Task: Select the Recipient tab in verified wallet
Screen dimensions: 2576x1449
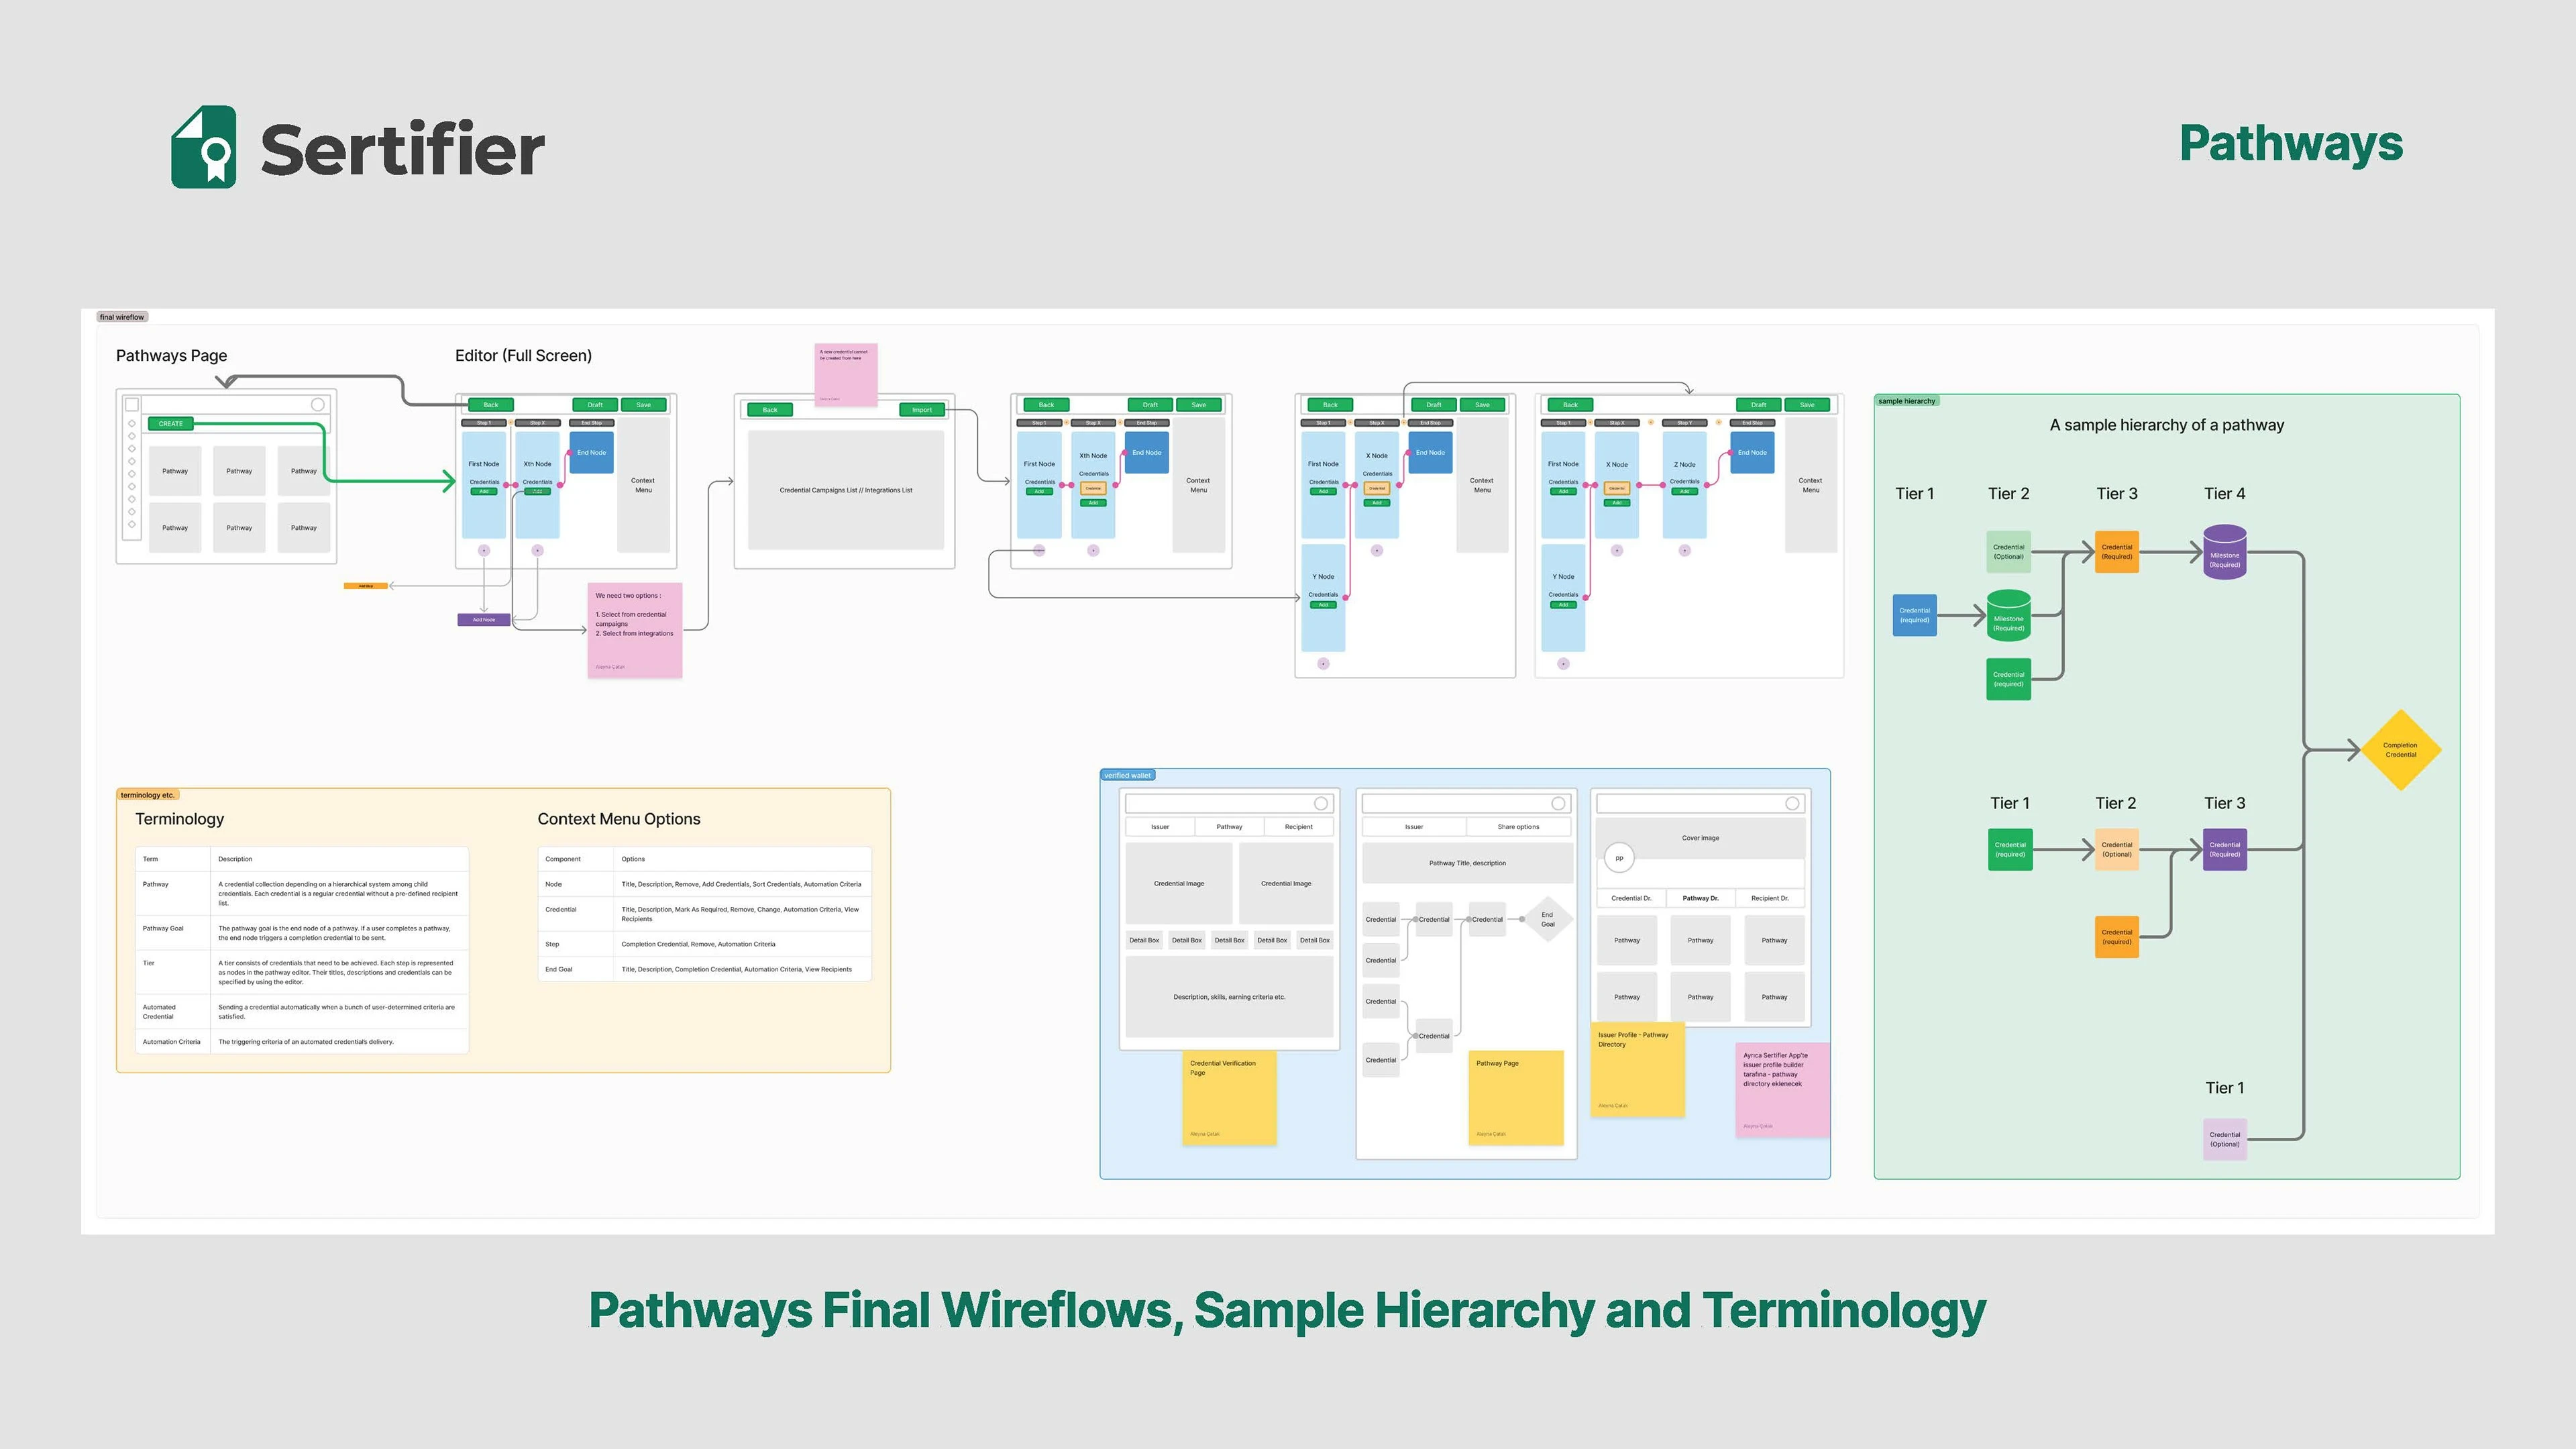Action: coord(1298,827)
